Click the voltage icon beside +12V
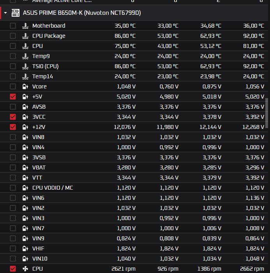Viewport: 270px width, 273px height. pyautogui.click(x=25, y=127)
